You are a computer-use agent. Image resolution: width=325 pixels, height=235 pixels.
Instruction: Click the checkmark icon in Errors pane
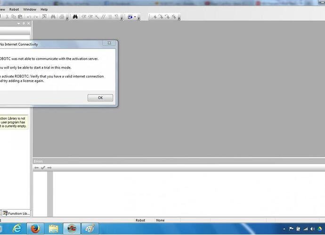click(x=43, y=168)
